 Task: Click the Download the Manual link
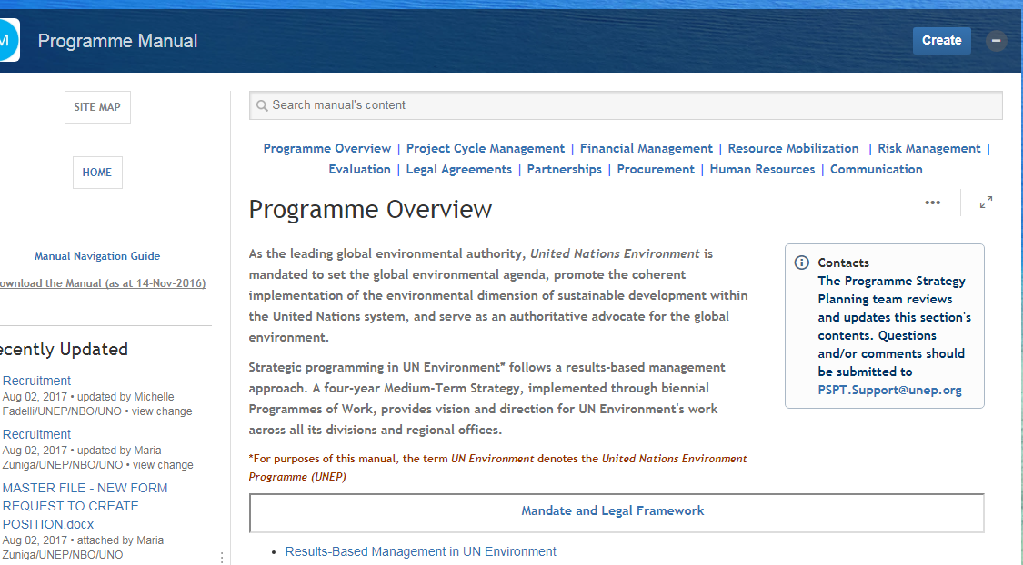coord(102,283)
